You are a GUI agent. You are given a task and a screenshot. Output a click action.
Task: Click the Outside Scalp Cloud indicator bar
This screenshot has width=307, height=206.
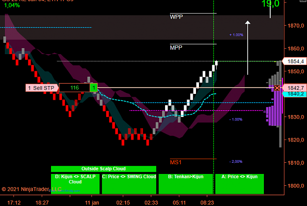pyautogui.click(x=104, y=169)
